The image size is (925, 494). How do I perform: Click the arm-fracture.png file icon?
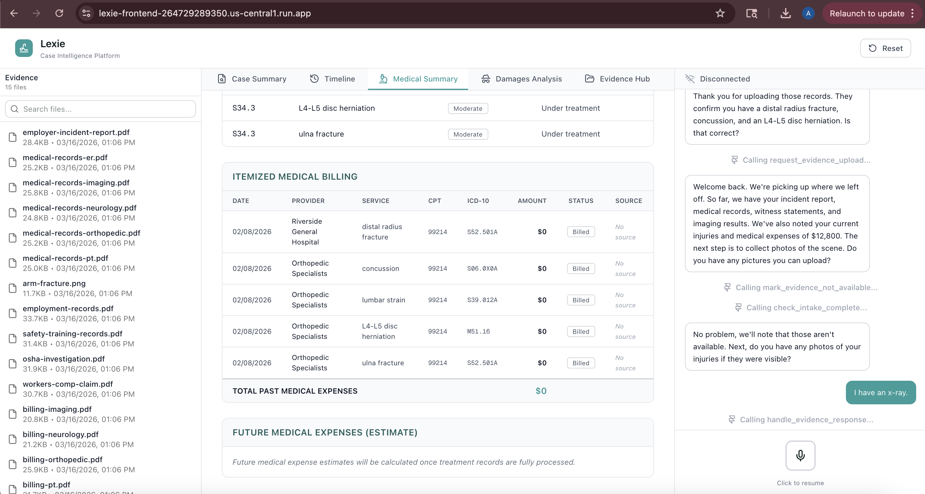pos(13,289)
